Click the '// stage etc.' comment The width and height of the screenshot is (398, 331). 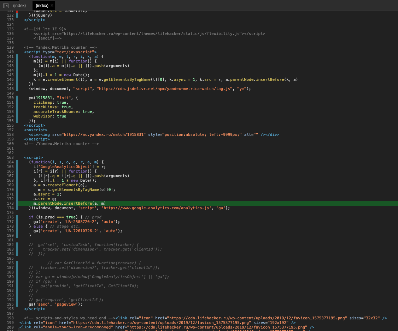65,226
